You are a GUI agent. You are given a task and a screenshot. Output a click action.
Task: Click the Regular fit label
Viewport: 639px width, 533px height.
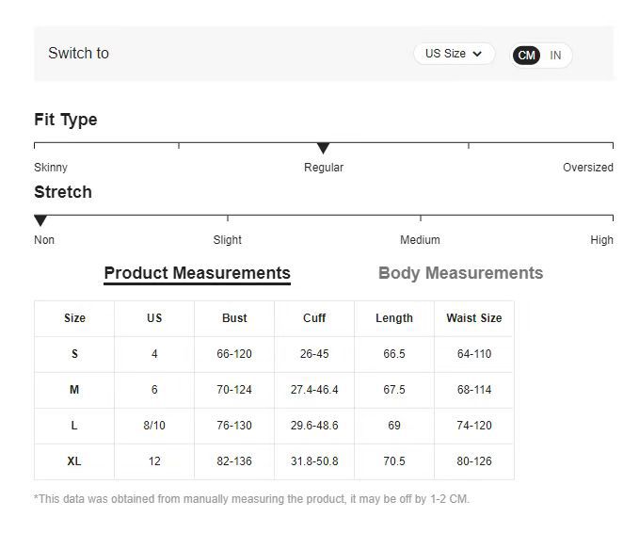pyautogui.click(x=323, y=168)
